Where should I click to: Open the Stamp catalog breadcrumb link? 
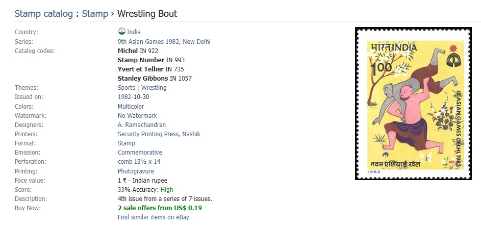coord(43,14)
